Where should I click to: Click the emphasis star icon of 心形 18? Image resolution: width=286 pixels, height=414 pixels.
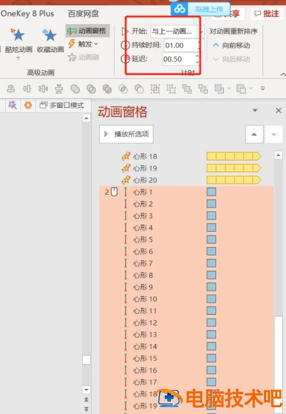pos(126,156)
